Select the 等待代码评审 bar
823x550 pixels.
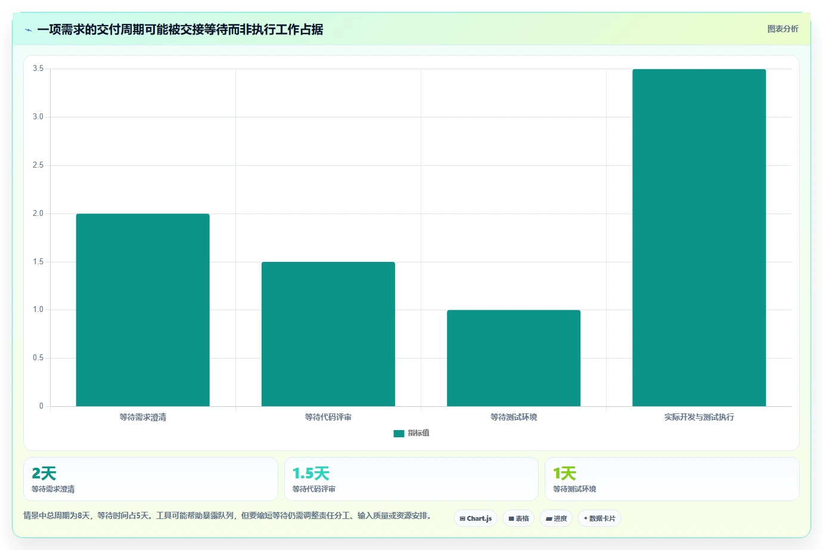[328, 334]
